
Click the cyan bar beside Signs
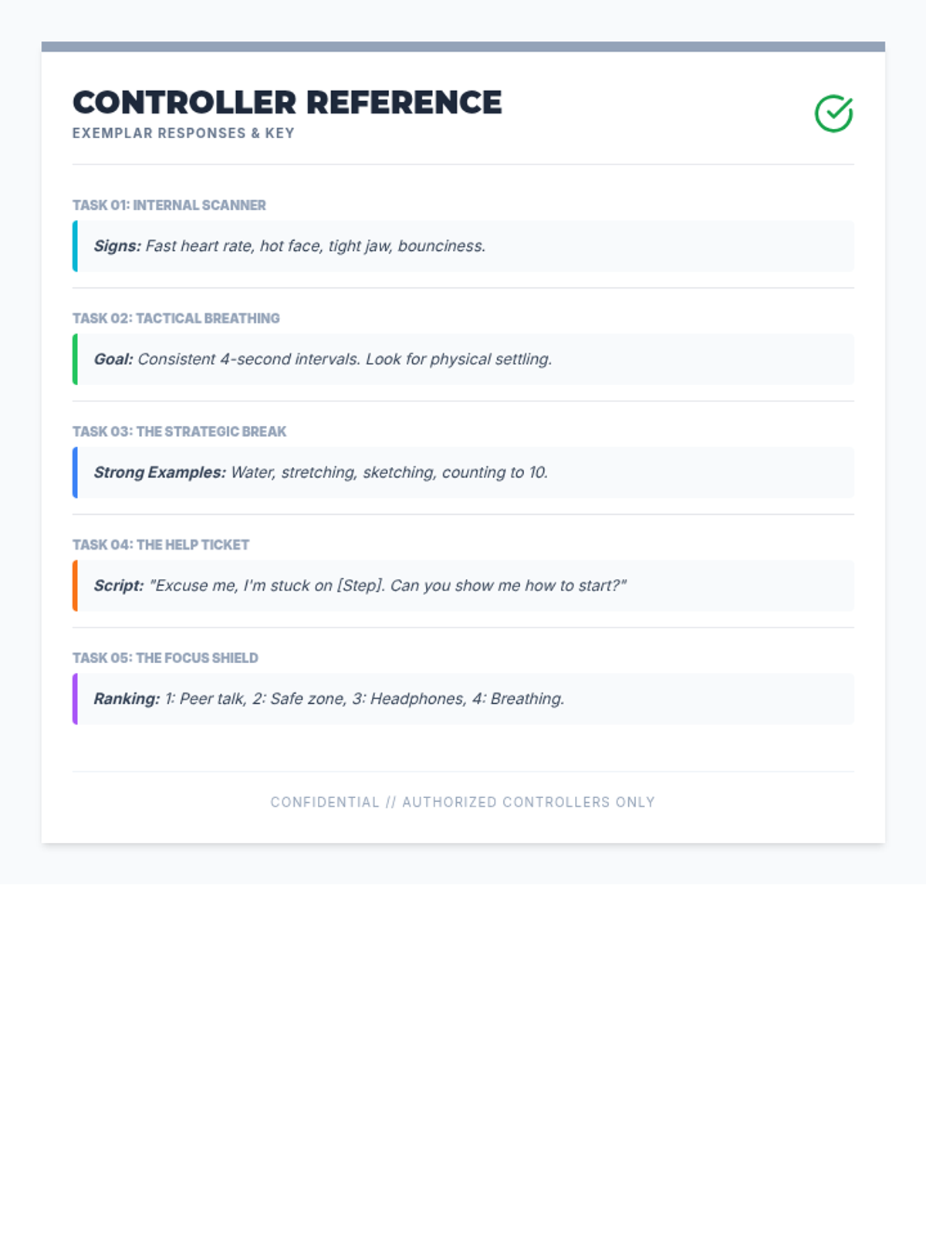click(x=75, y=246)
